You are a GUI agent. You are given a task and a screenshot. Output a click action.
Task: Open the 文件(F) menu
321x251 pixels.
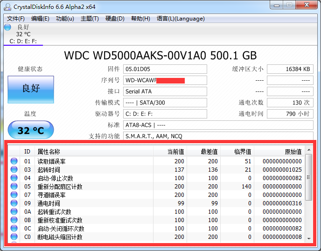16,19
